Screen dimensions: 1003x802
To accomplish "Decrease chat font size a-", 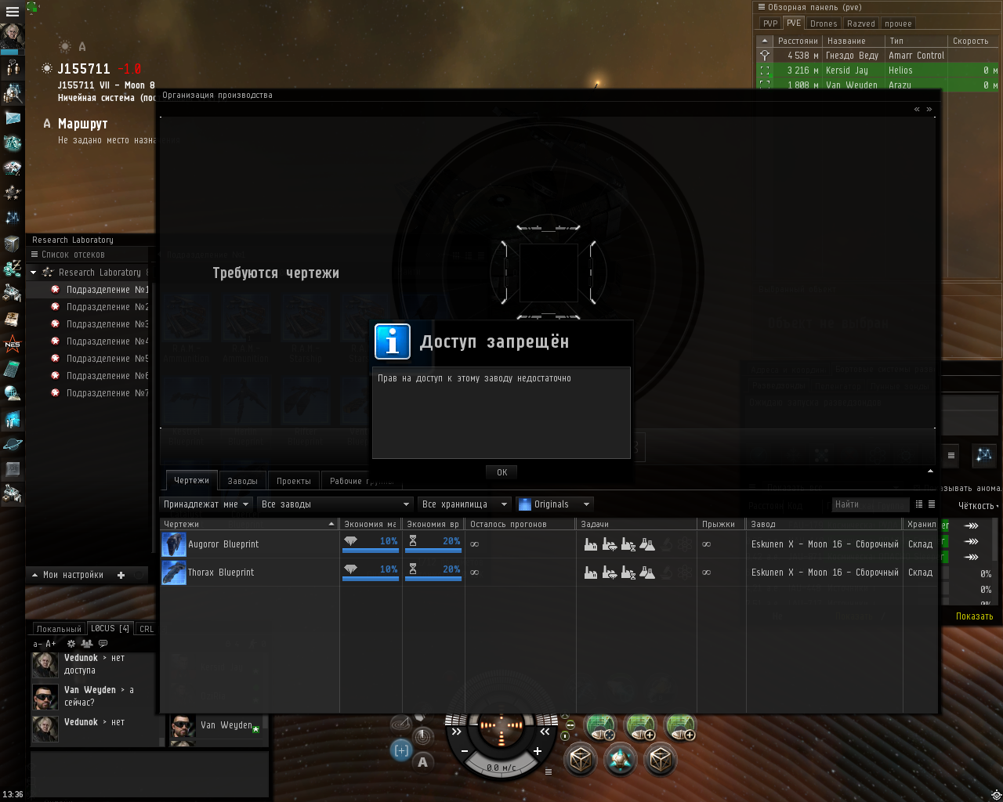I will click(x=37, y=644).
